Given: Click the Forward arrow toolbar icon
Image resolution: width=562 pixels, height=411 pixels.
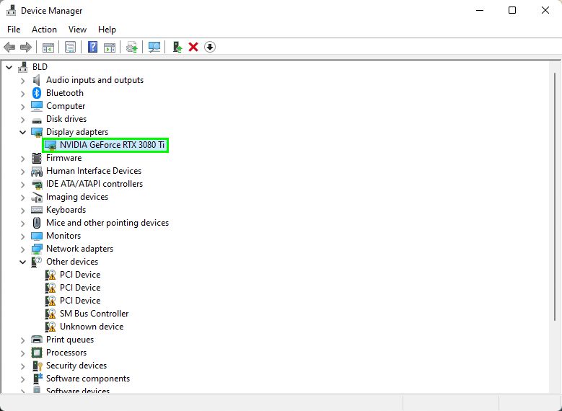Looking at the screenshot, I should [x=26, y=47].
